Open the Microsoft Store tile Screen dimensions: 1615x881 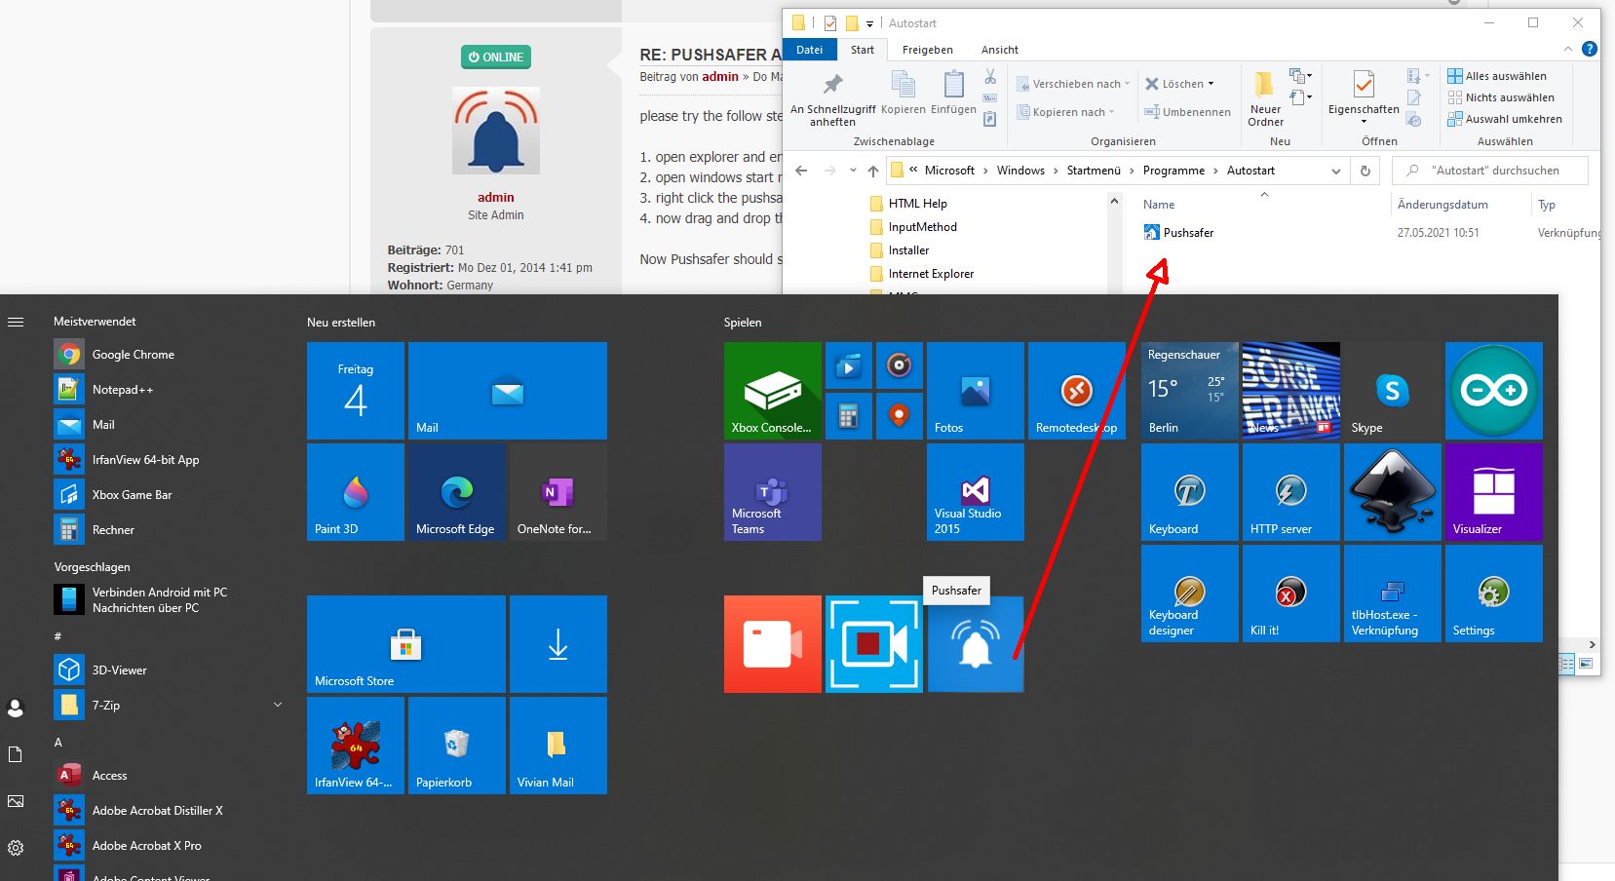(406, 644)
